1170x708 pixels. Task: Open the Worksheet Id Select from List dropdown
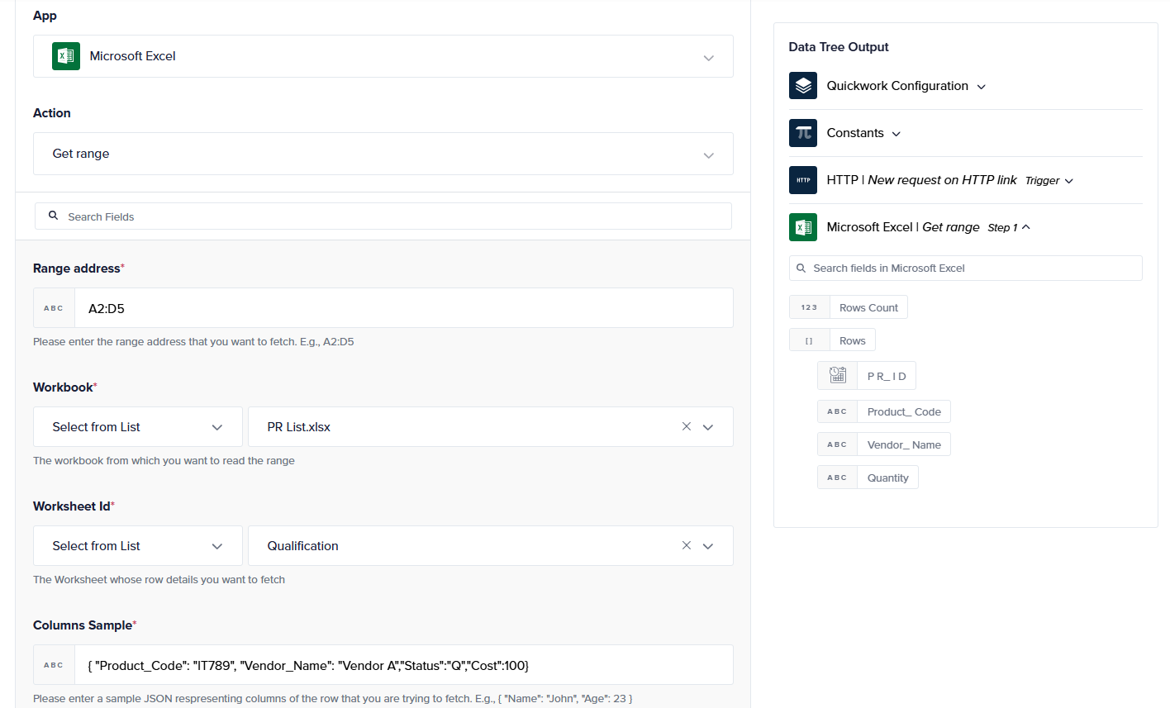(138, 546)
